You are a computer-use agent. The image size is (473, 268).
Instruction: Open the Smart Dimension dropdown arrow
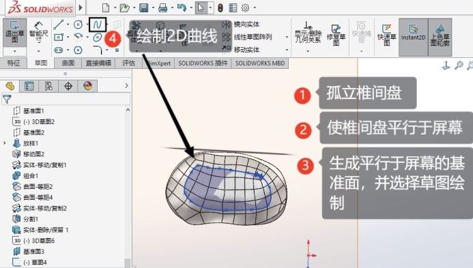point(39,51)
